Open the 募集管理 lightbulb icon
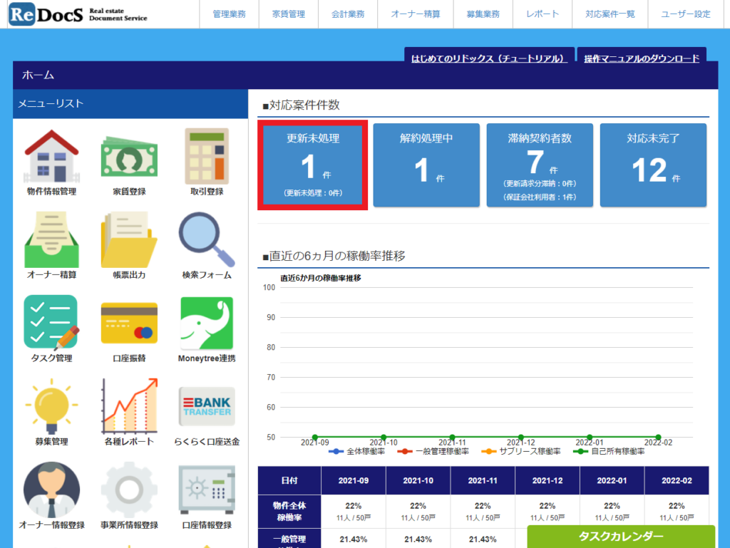 click(51, 406)
